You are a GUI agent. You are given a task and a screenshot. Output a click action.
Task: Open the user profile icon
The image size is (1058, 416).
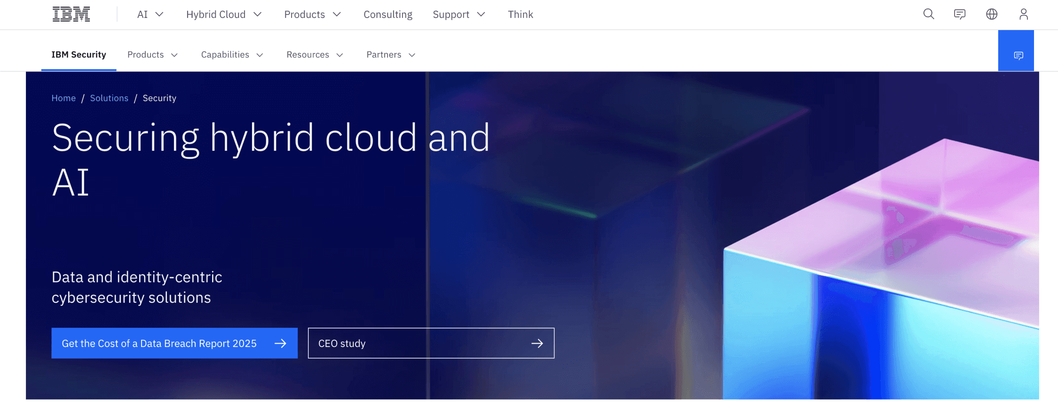(1024, 15)
